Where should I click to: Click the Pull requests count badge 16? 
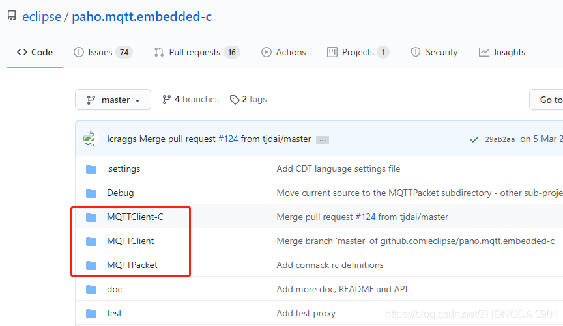pos(232,52)
